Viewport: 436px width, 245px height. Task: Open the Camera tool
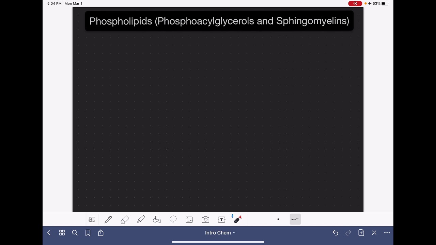[205, 219]
